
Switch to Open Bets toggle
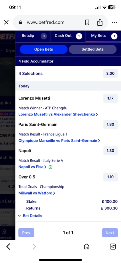coord(44,49)
